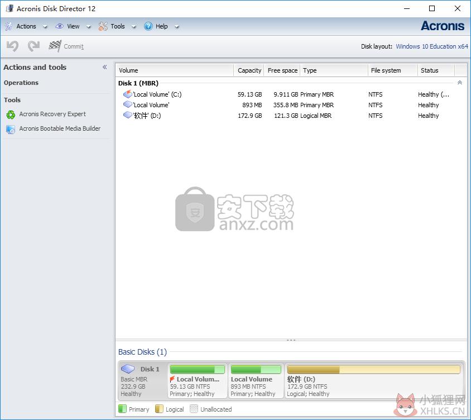Collapse the Disk 1 (MBR) group

click(x=460, y=82)
